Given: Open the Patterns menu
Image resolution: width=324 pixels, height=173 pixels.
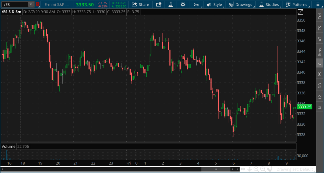Looking at the screenshot, I should 297,4.
